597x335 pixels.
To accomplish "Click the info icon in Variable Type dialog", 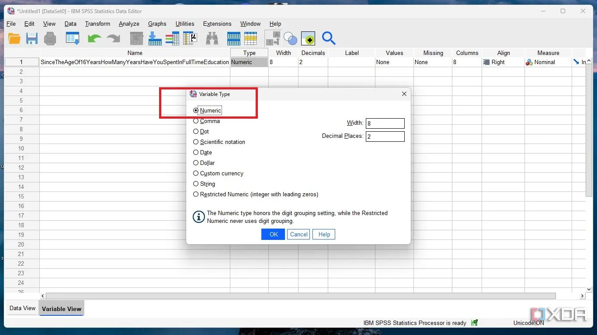I will [199, 217].
